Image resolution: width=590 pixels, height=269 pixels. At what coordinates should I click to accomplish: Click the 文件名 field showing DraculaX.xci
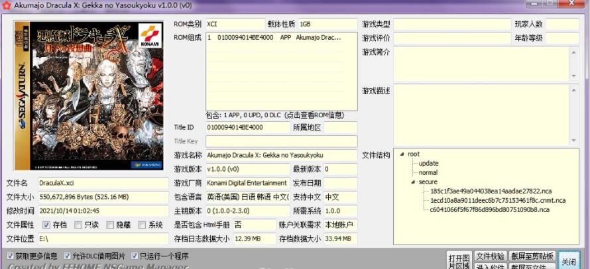coord(103,184)
